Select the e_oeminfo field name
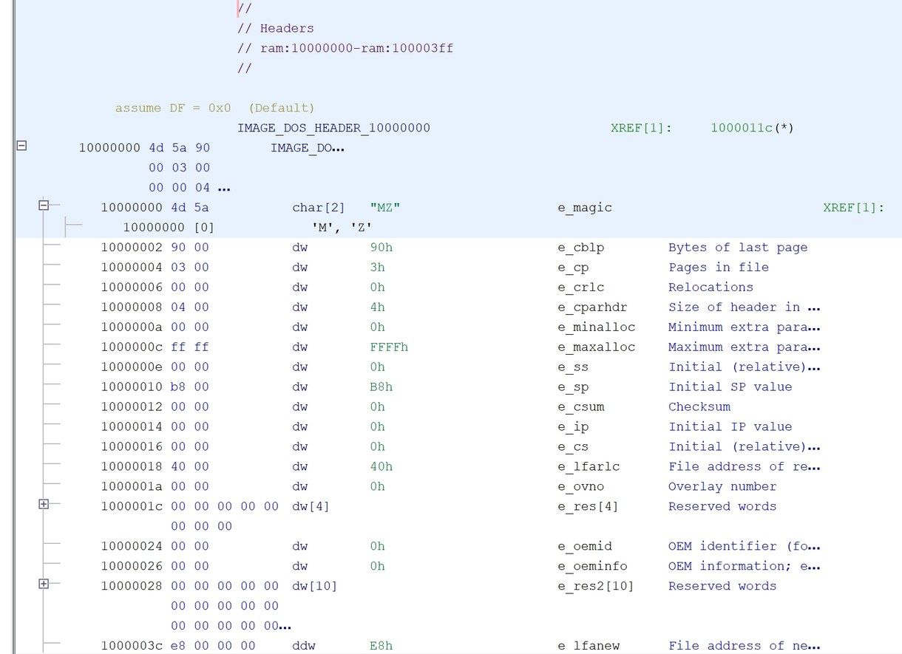This screenshot has height=654, width=902. point(592,567)
